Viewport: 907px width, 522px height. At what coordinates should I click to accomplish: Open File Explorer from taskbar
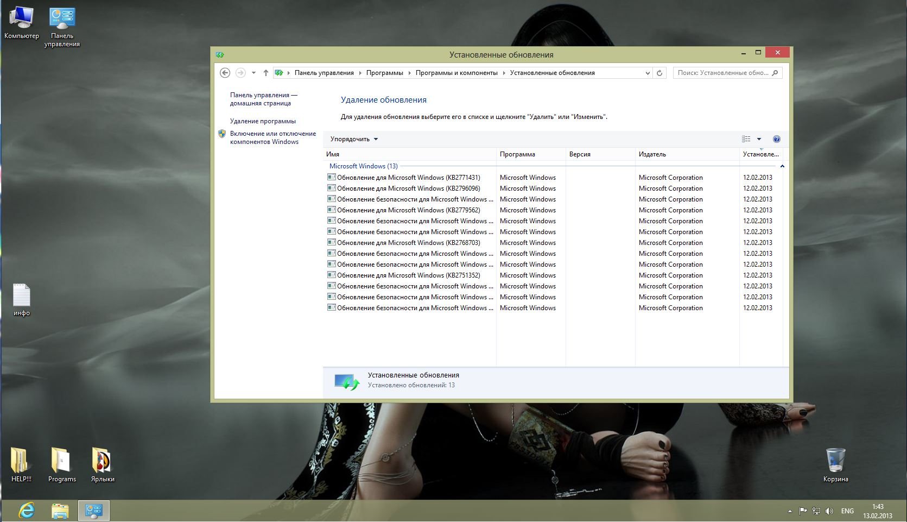(x=60, y=511)
